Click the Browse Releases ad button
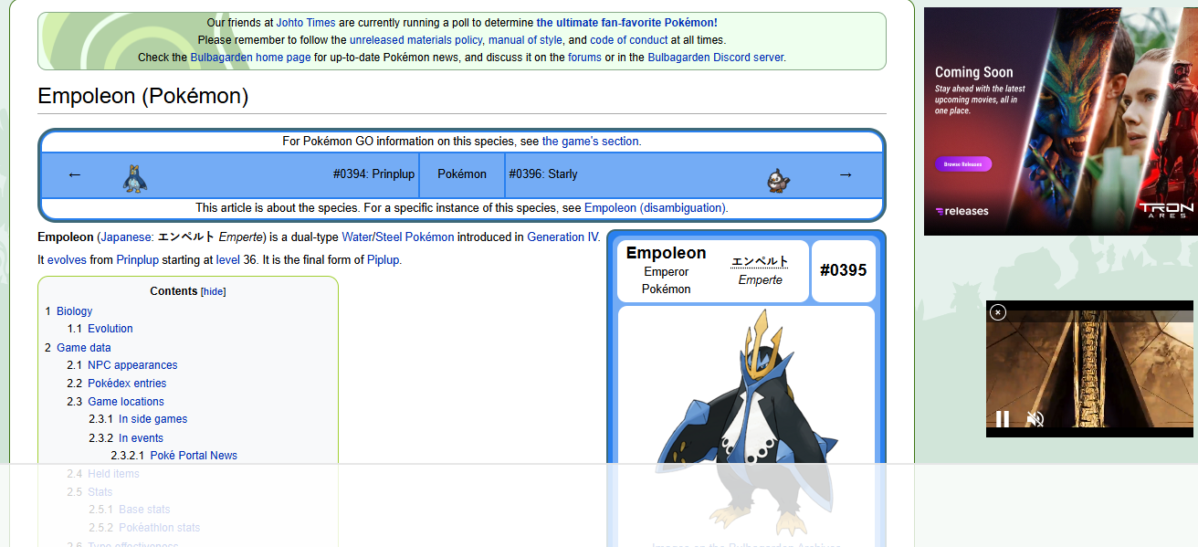 coord(963,164)
